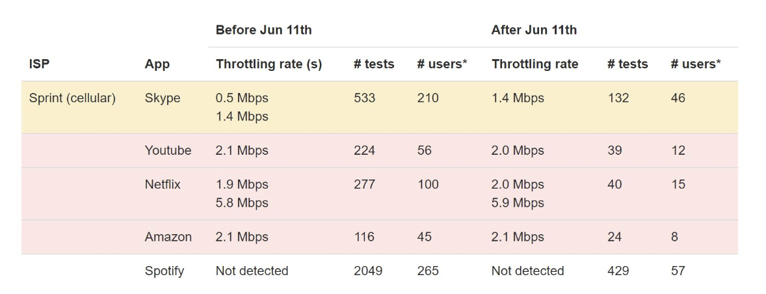The image size is (766, 294).
Task: Select the Netflix row label
Action: pos(163,184)
